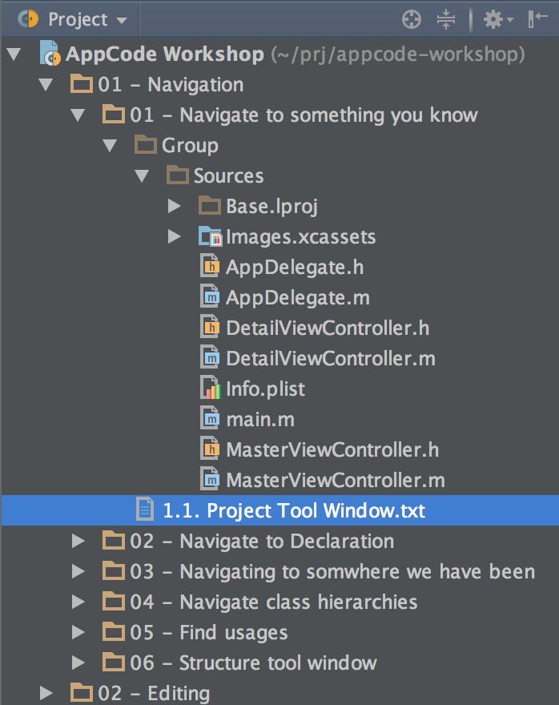Viewport: 559px width, 705px height.
Task: Click the 02 - Editing folder icon
Action: pyautogui.click(x=82, y=692)
